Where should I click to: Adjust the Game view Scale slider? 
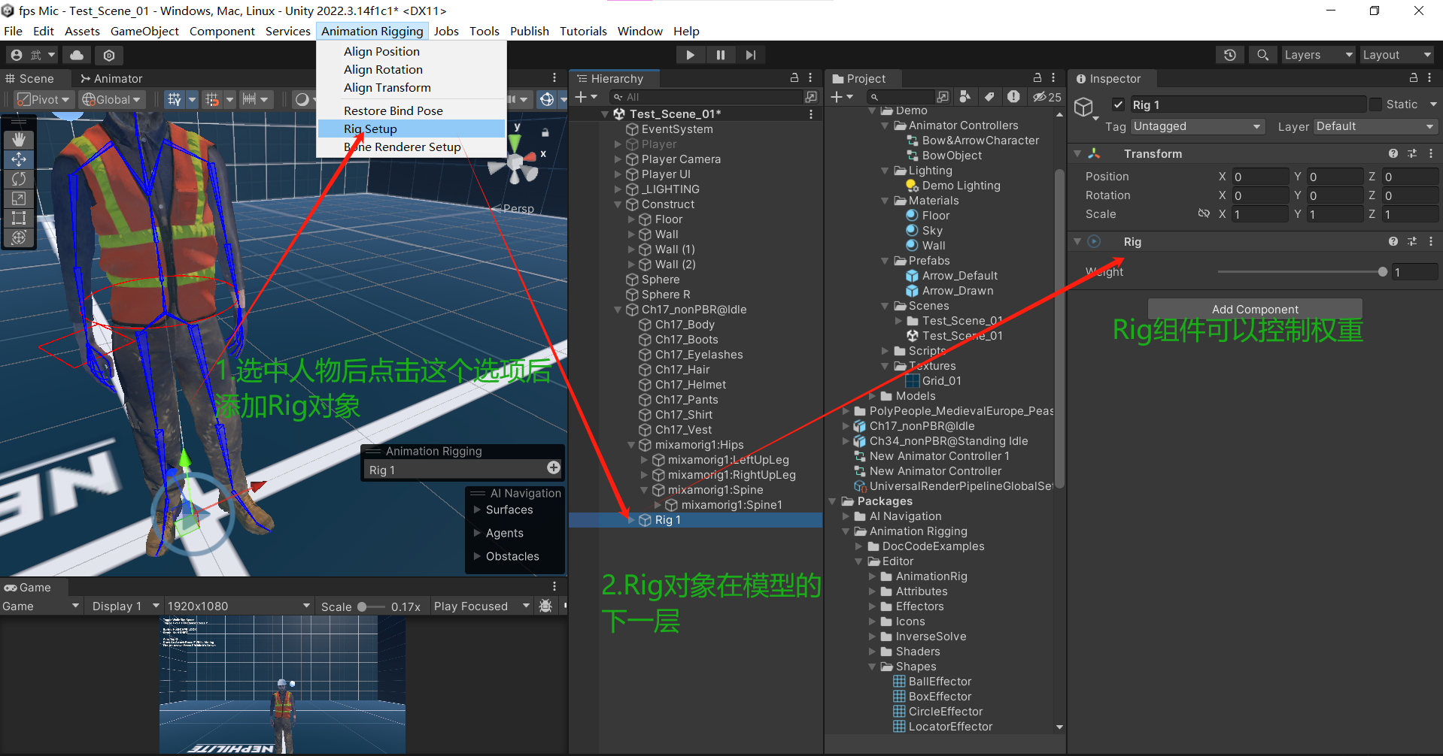coord(370,606)
